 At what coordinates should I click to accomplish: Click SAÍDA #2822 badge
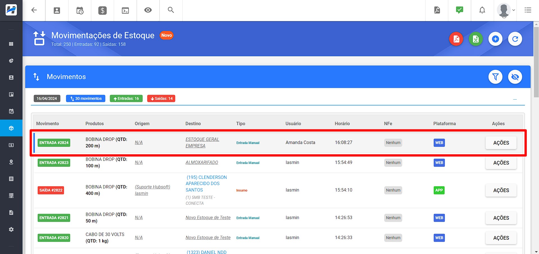pos(51,190)
